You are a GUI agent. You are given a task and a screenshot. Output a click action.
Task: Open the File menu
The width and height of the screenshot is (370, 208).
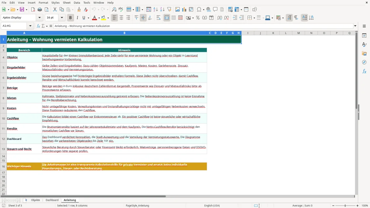(x=4, y=2)
